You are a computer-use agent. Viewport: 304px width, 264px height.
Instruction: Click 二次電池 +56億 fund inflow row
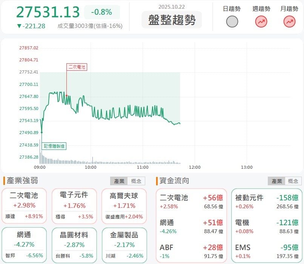191,202
